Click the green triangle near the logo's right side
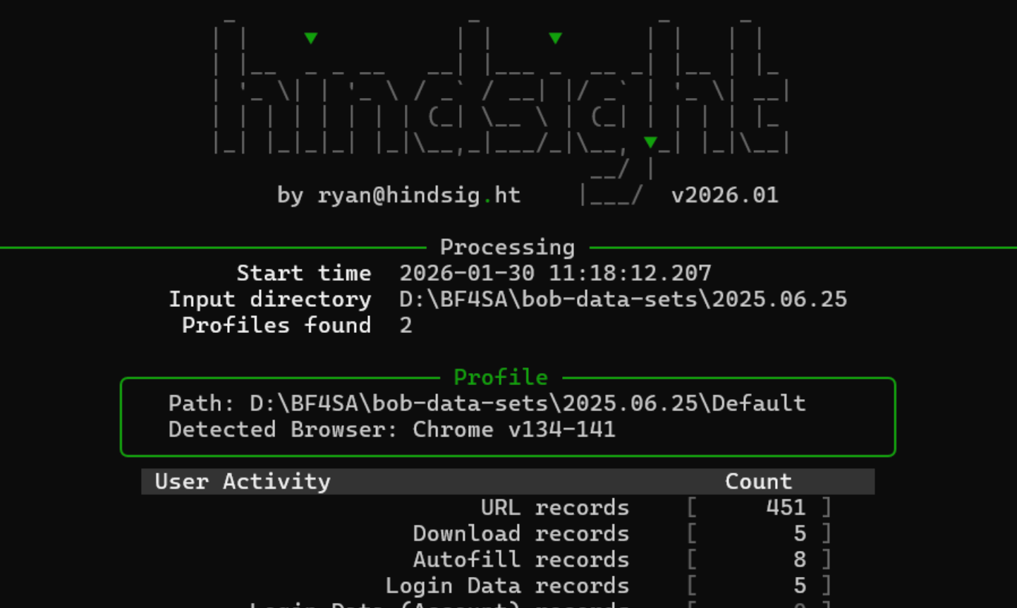The image size is (1017, 608). pos(649,142)
